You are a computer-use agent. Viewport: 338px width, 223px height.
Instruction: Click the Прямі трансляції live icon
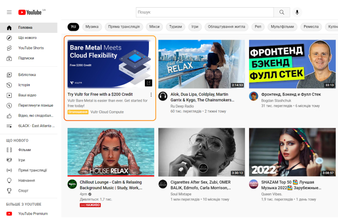pos(9,170)
